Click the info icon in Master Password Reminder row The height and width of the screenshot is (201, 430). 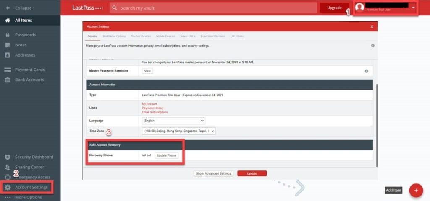(366, 71)
